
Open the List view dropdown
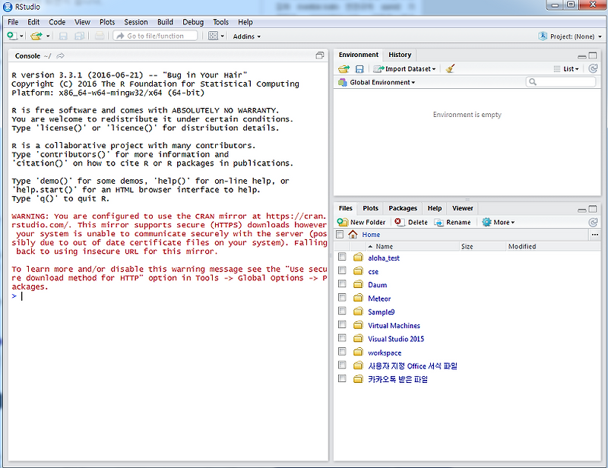566,69
